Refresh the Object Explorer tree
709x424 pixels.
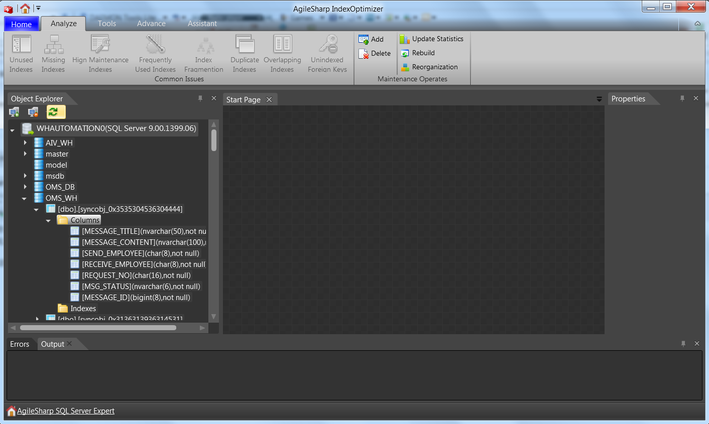pos(56,112)
